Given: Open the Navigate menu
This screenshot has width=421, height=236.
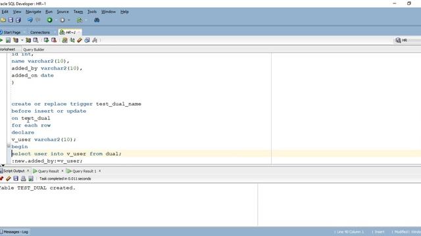Looking at the screenshot, I should click(x=34, y=12).
